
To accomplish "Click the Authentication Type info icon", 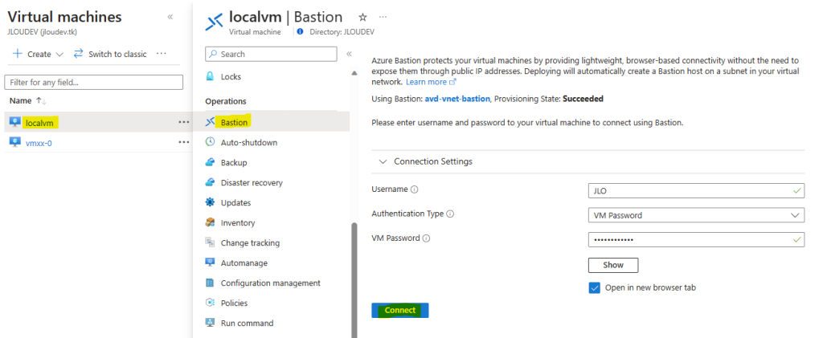I will point(450,214).
